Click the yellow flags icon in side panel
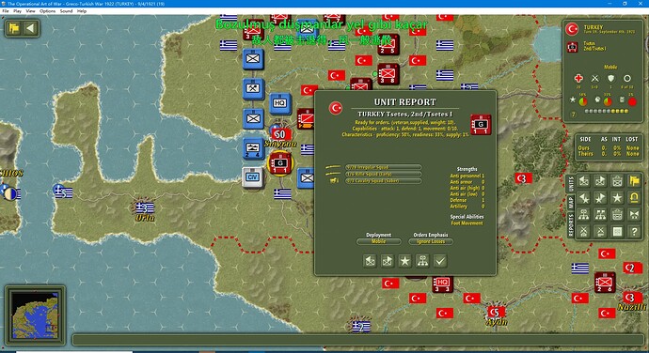Screen dimensions: 649x353 (634, 180)
